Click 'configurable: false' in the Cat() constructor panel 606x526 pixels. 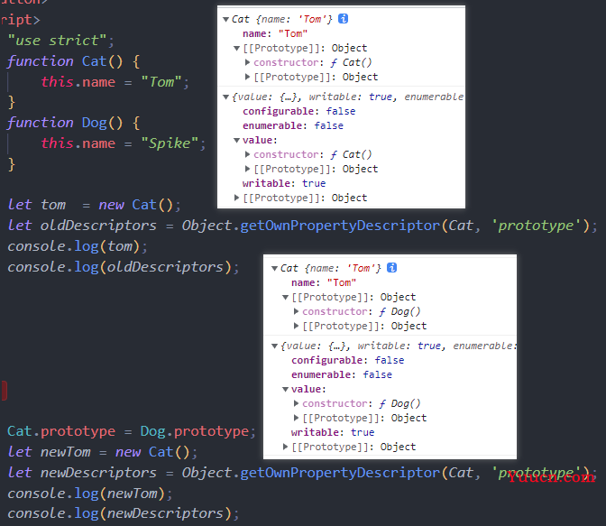tap(298, 111)
